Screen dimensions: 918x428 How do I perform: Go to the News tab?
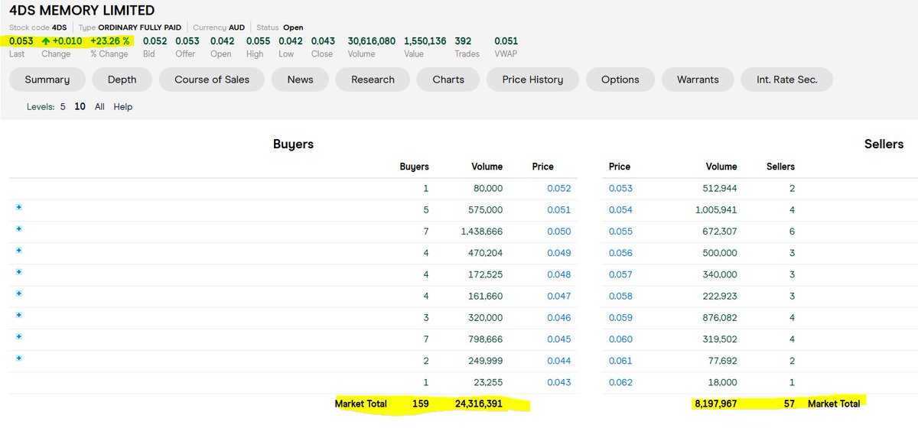coord(300,79)
